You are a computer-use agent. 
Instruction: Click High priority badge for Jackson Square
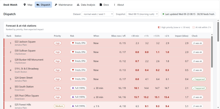[58, 43]
